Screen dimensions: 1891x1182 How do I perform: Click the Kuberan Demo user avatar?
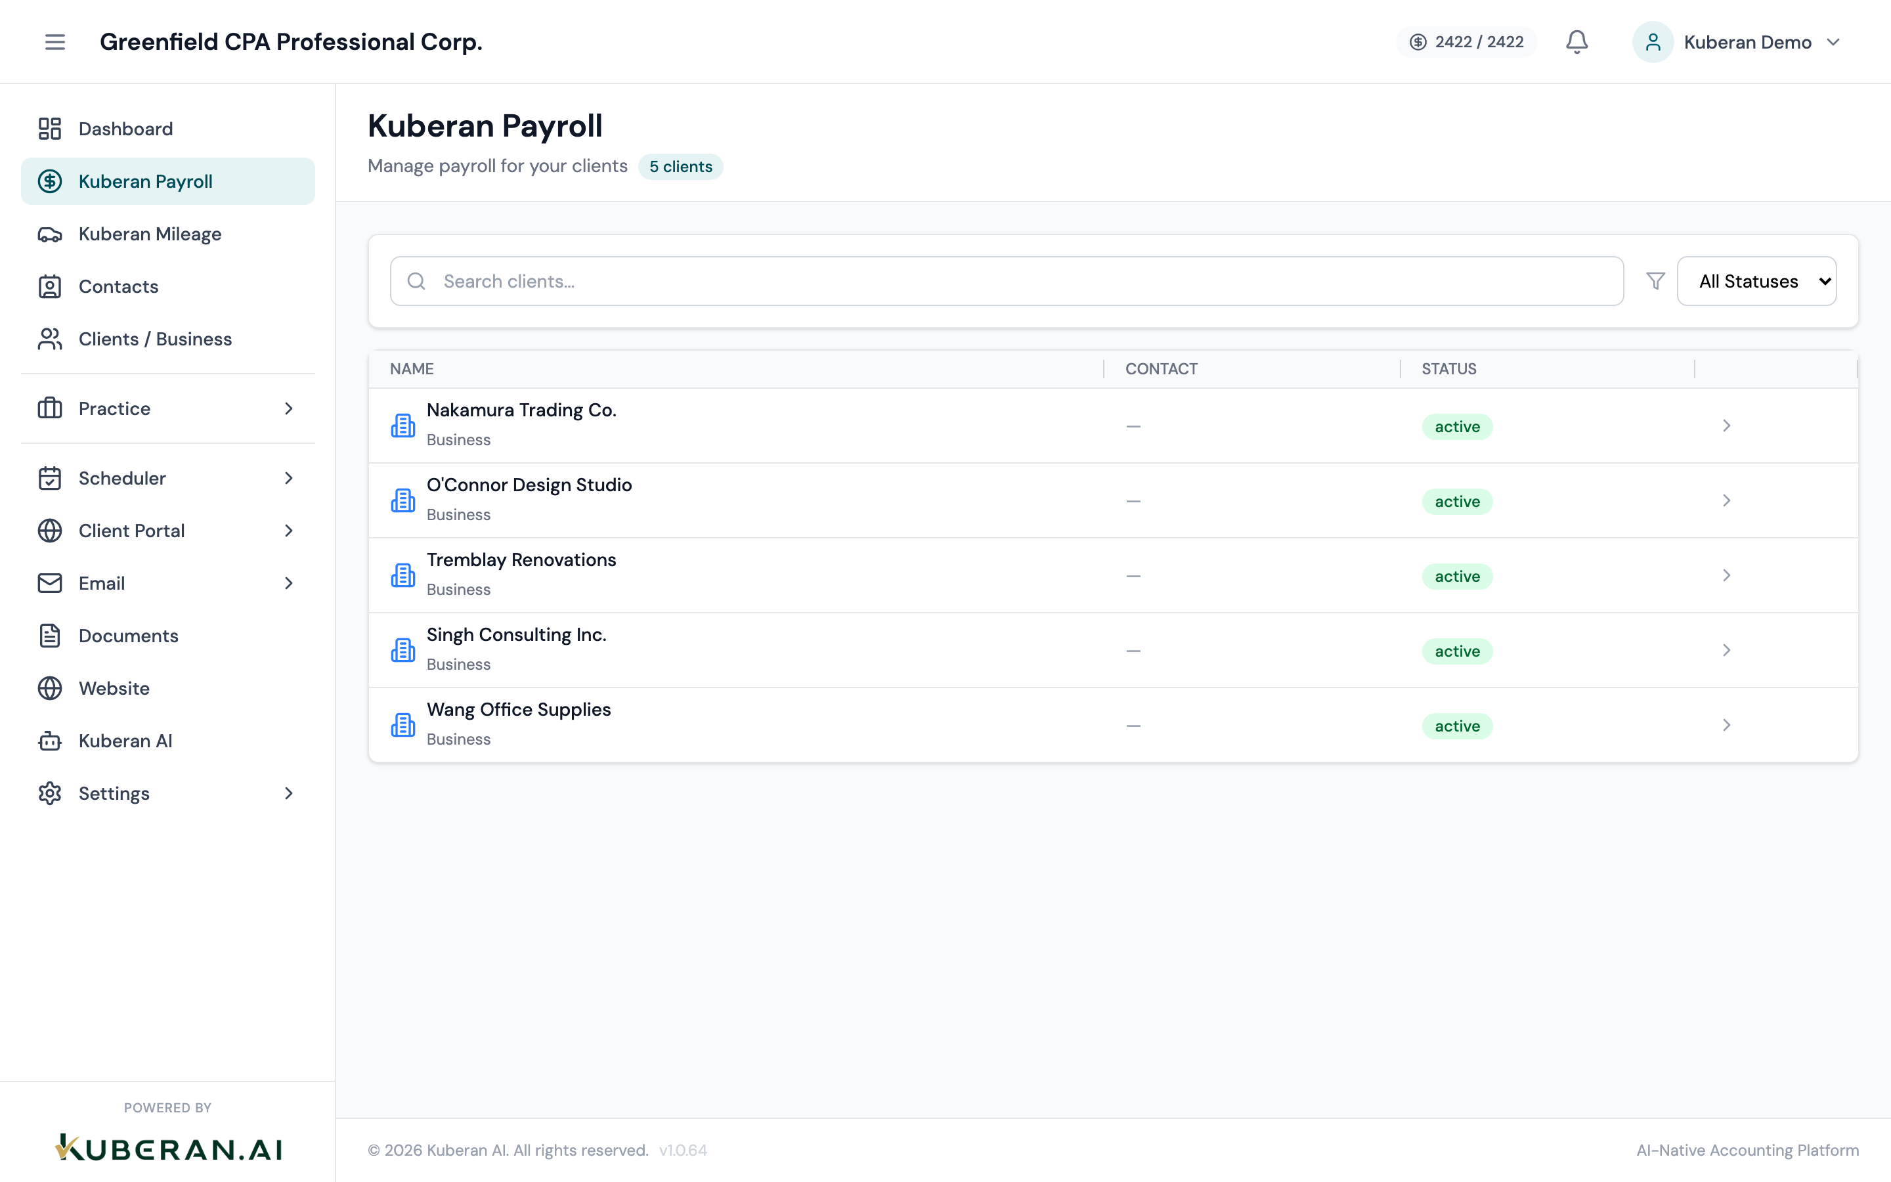click(1653, 41)
